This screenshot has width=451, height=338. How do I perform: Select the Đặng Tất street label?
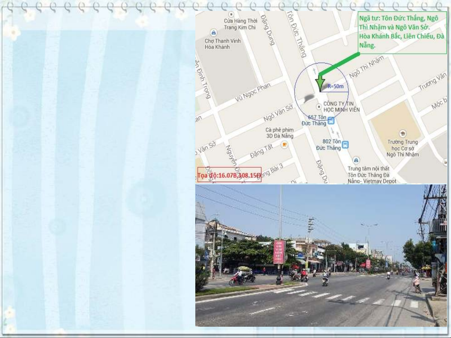(261, 151)
